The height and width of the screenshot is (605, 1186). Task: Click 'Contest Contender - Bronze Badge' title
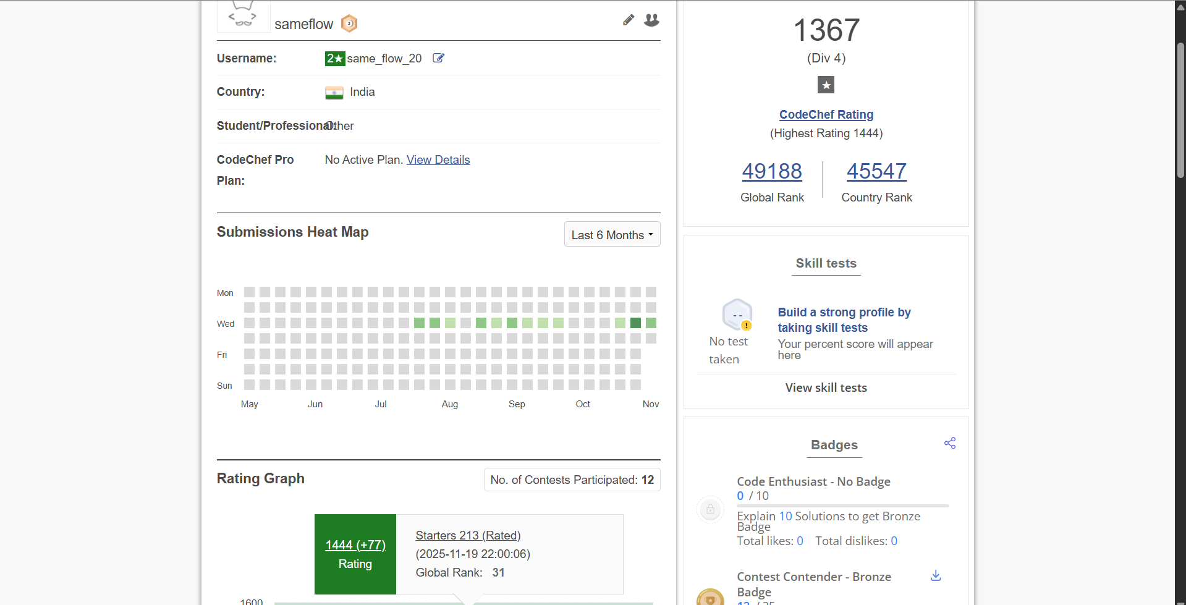pyautogui.click(x=814, y=584)
